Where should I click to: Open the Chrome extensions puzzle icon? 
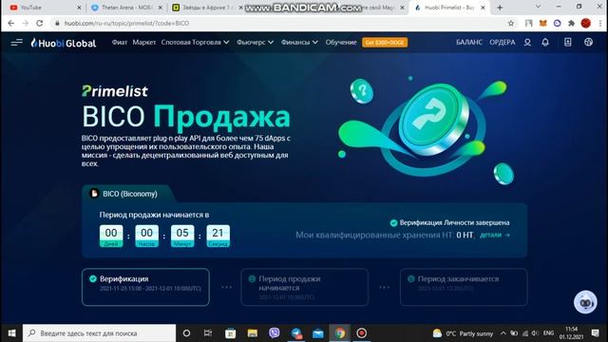tap(571, 23)
